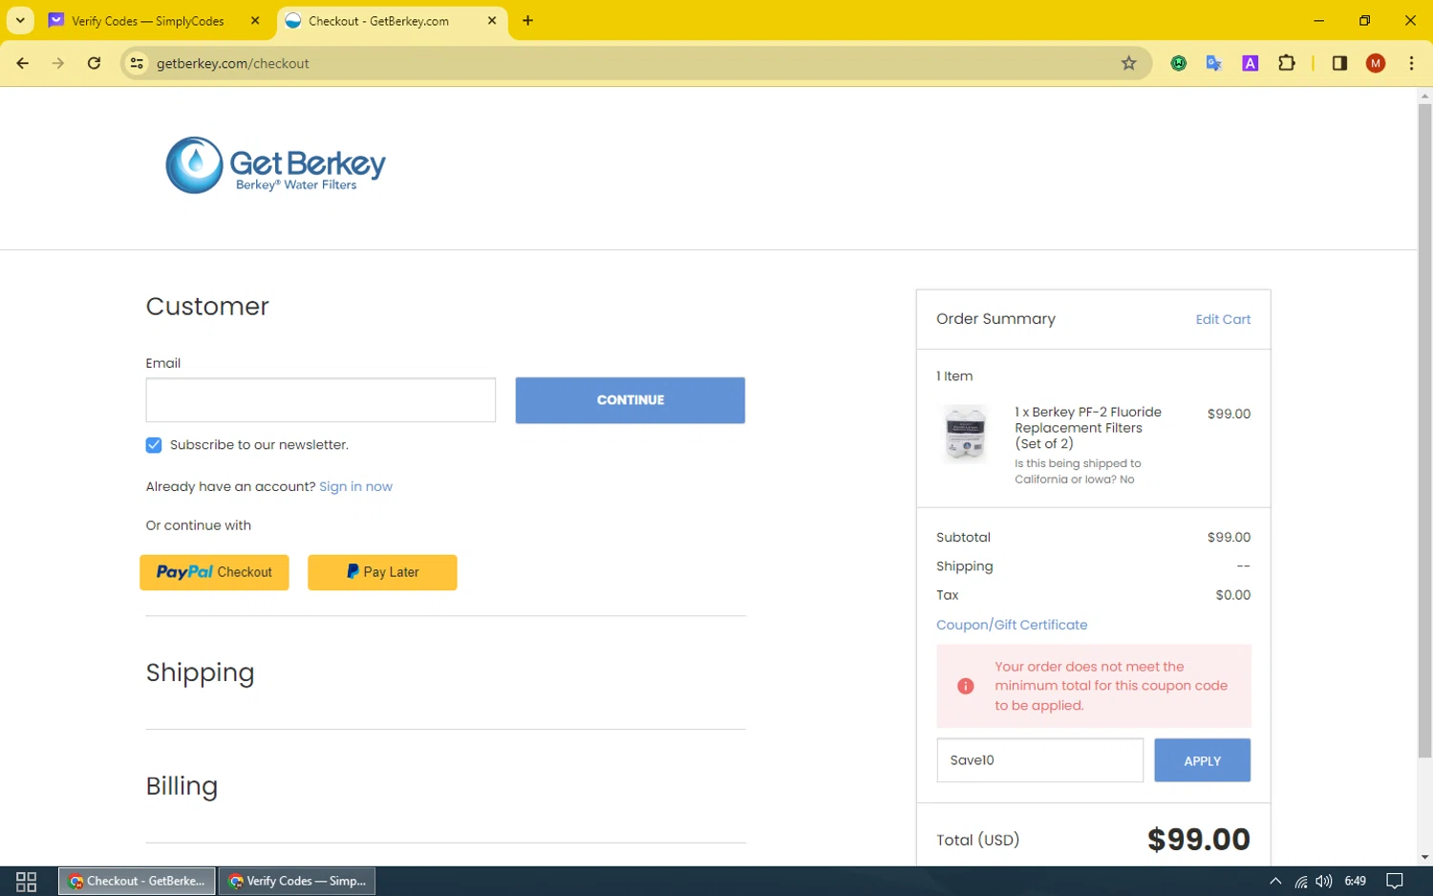
Task: Open the volume tray icon
Action: [x=1324, y=881]
